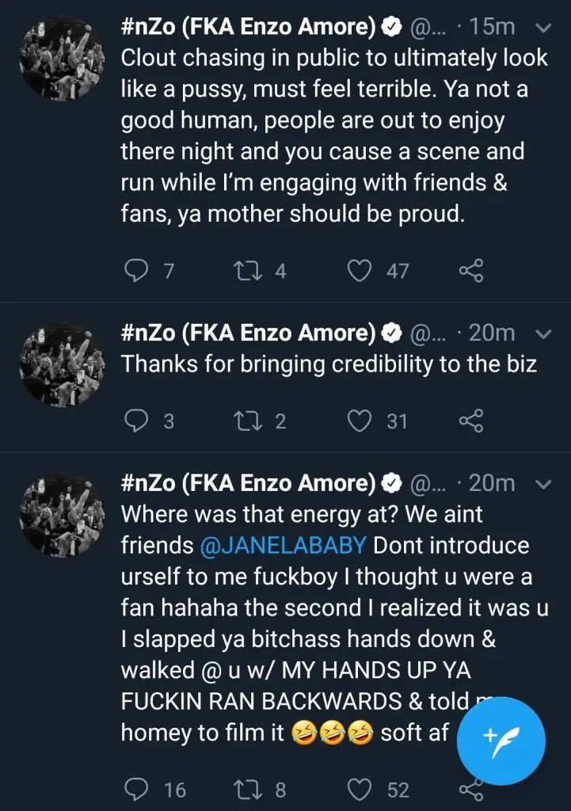The height and width of the screenshot is (811, 571).
Task: Retweet the 15m clout chasing tweet
Action: (245, 271)
